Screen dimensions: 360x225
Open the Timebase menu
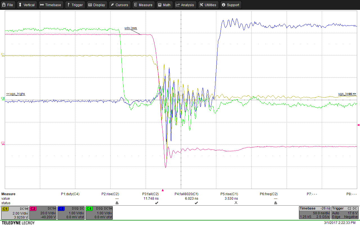[x=51, y=5]
